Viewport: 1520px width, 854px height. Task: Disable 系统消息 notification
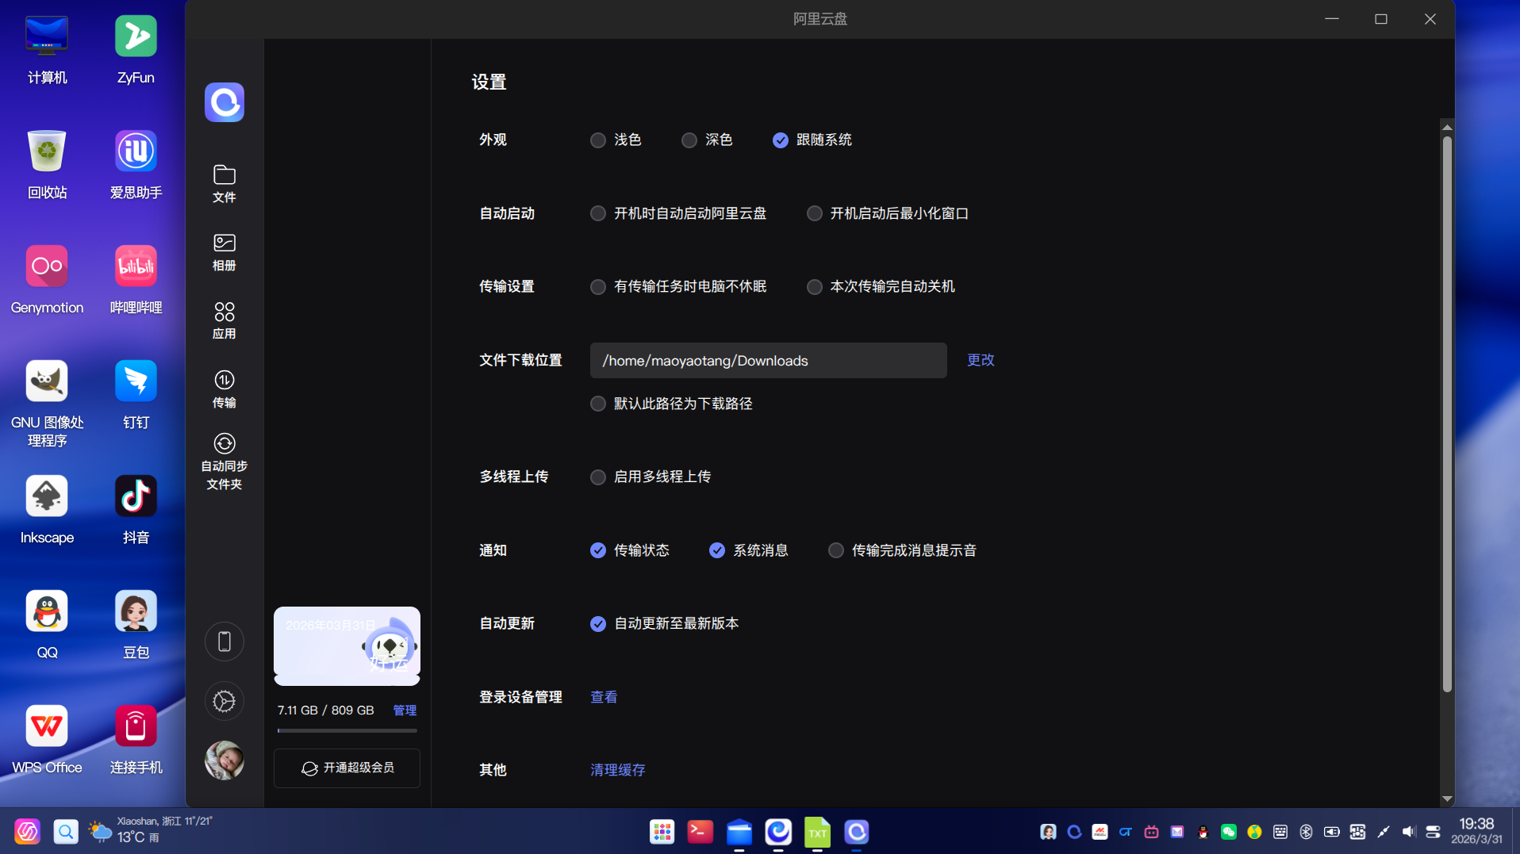750,550
